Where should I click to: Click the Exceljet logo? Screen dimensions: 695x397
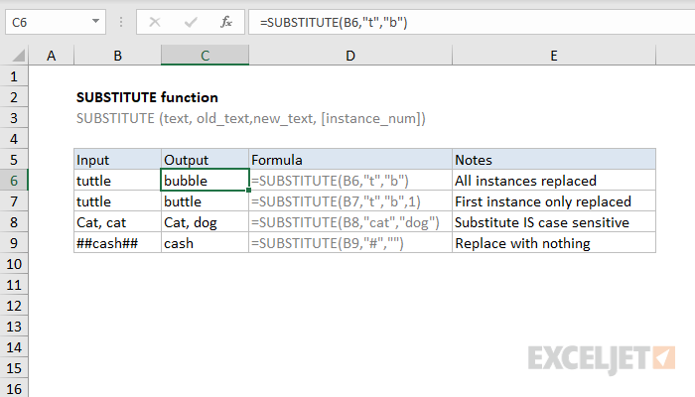(x=602, y=356)
